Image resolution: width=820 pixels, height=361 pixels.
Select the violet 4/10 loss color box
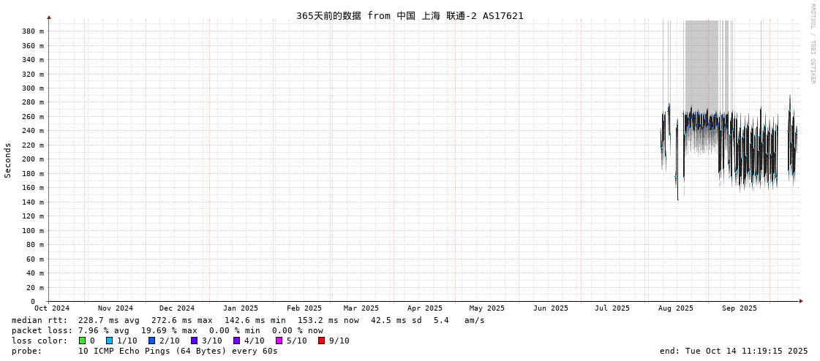[237, 341]
